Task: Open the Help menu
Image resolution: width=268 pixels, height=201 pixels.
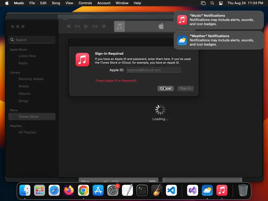Action: [x=137, y=3]
